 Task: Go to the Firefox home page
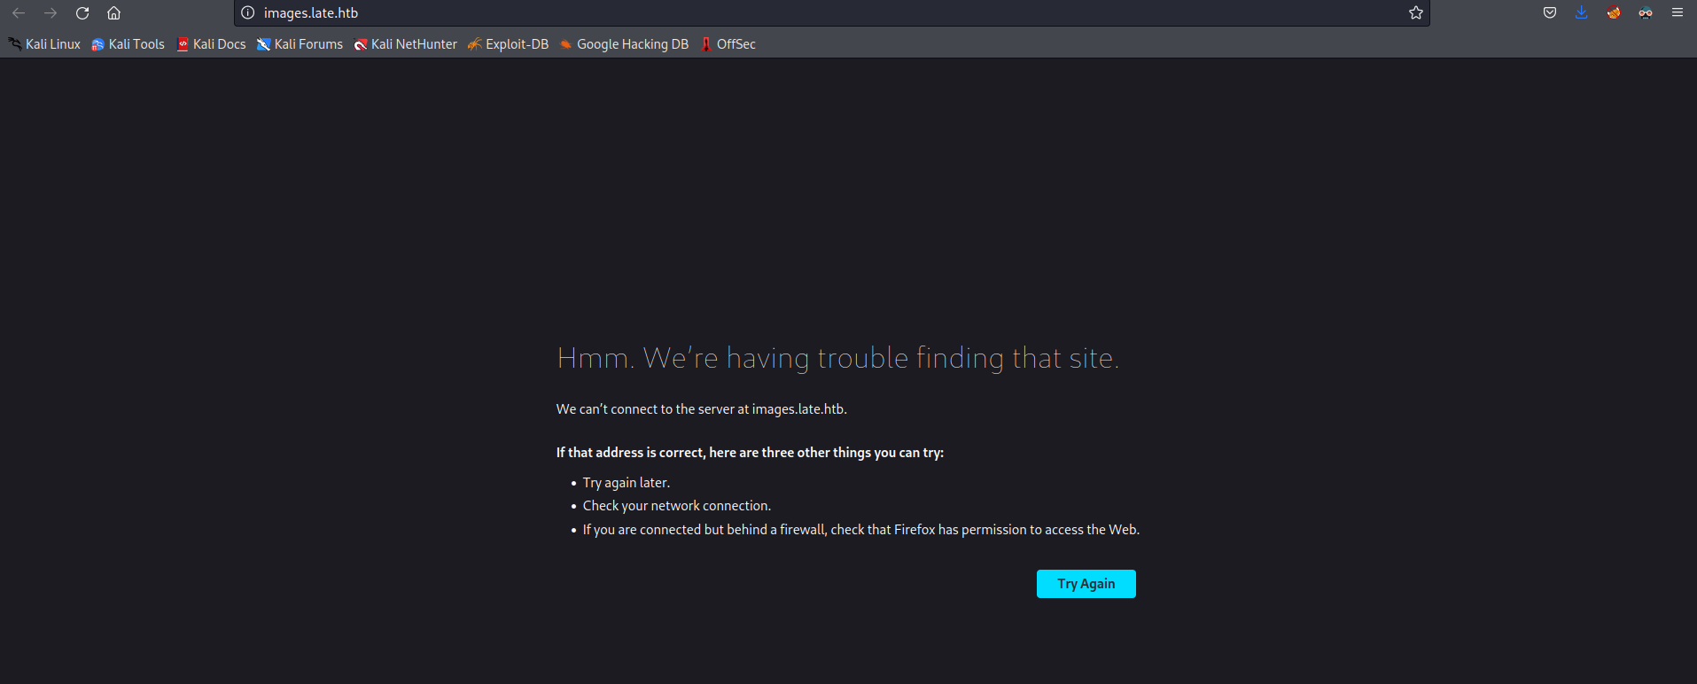click(x=113, y=13)
